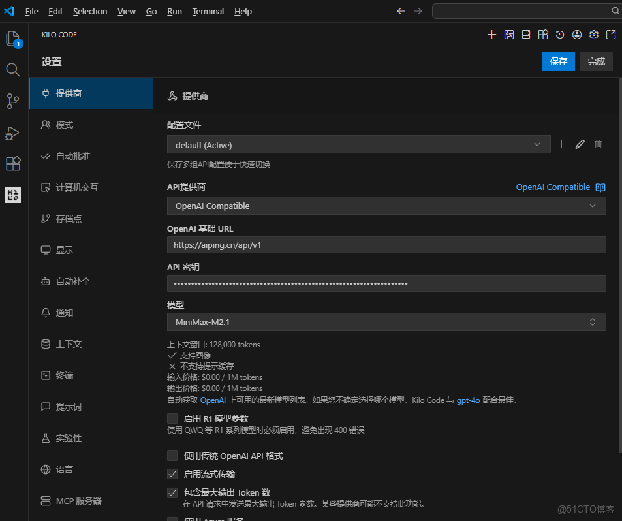
Task: Open Source Control in the activity bar
Action: tap(13, 101)
